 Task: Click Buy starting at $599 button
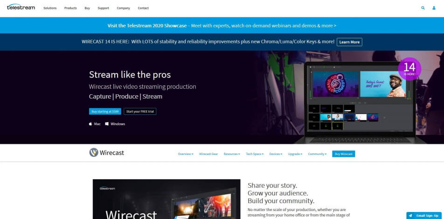[105, 112]
